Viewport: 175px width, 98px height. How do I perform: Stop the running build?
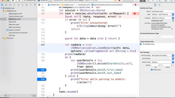click(19, 1)
